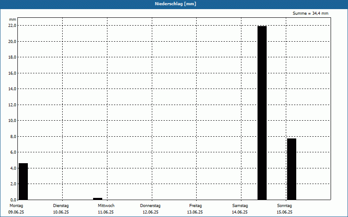The image size is (348, 217).
Task: Click the Mittwoch day label
Action: coord(106,206)
